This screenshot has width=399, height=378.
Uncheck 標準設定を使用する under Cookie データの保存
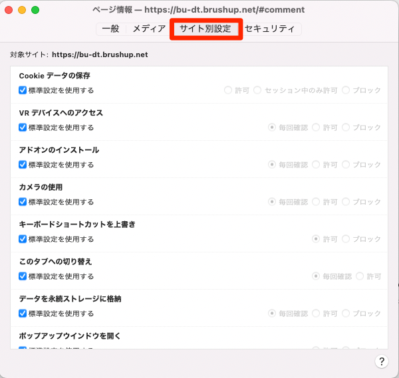[x=23, y=90]
